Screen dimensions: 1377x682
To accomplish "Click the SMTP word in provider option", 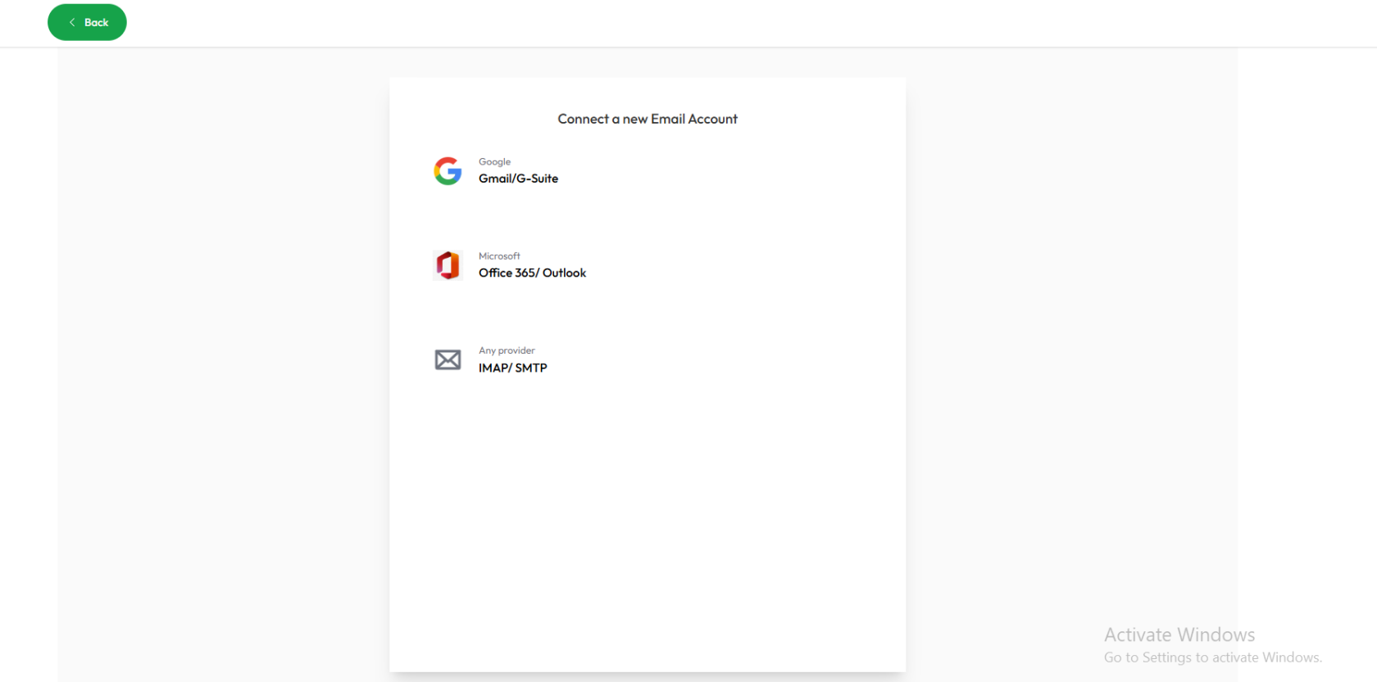I will (531, 368).
